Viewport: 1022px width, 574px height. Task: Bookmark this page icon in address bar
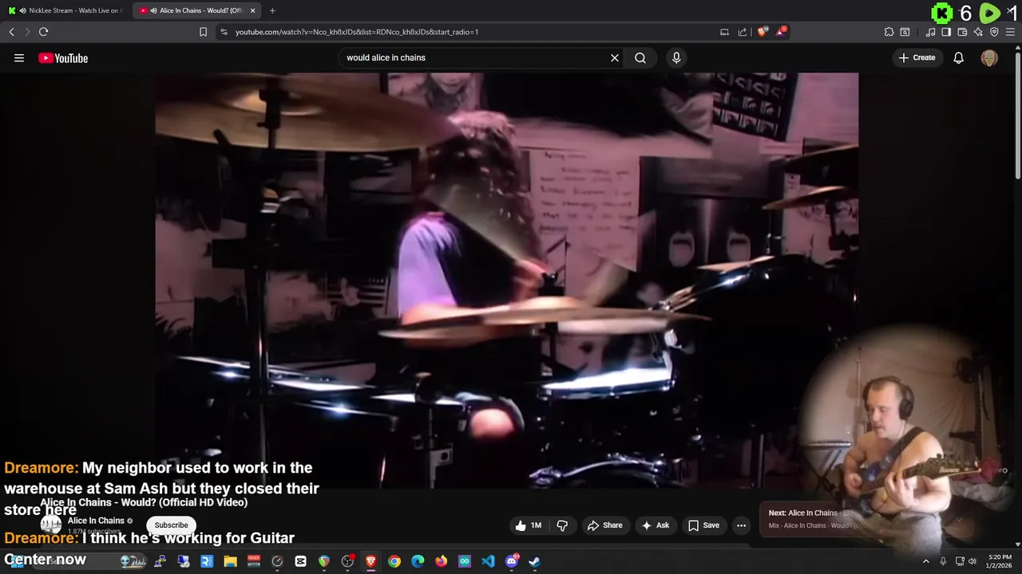tap(203, 32)
